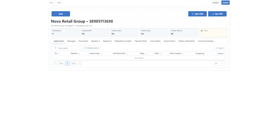278x131 pixels.
Task: Click the contact@example.com address line
Action: (x=83, y=26)
